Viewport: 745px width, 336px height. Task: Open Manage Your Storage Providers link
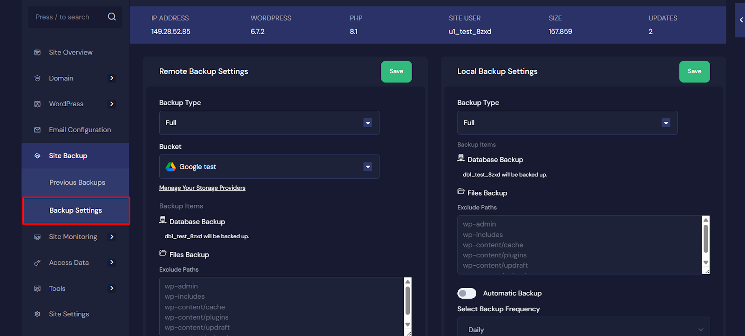coord(202,188)
